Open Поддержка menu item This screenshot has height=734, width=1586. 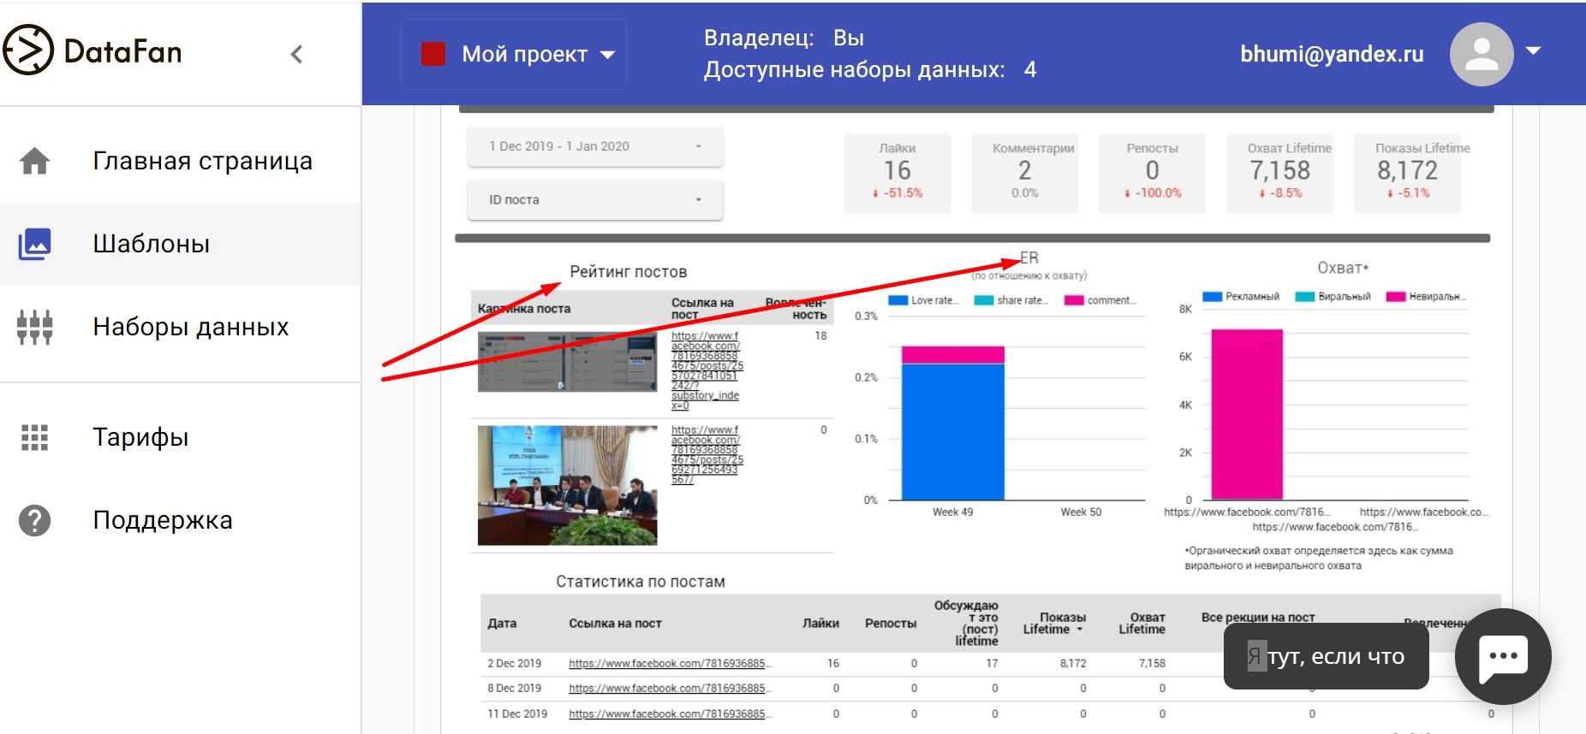tap(181, 520)
